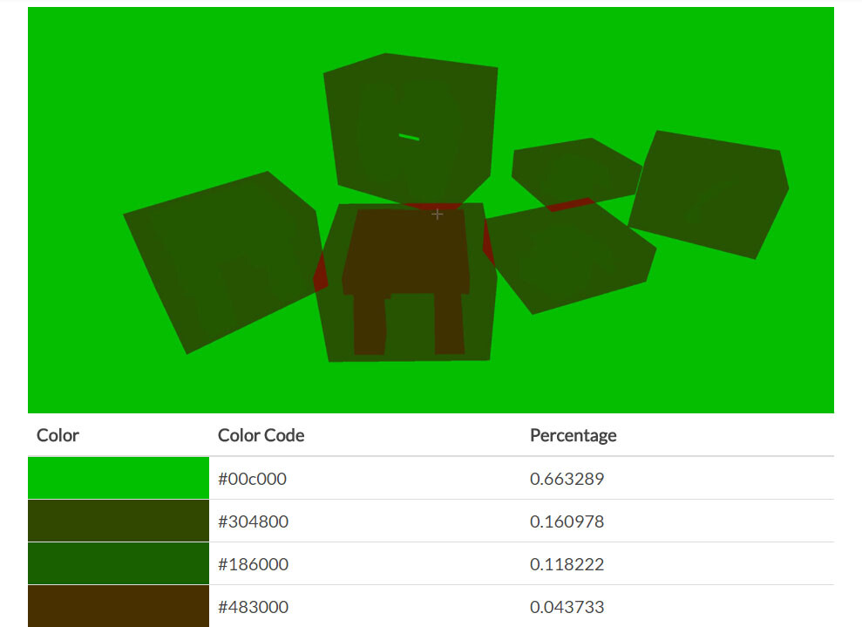Select the dark green #186000 swatch
The image size is (862, 627).
pyautogui.click(x=119, y=563)
